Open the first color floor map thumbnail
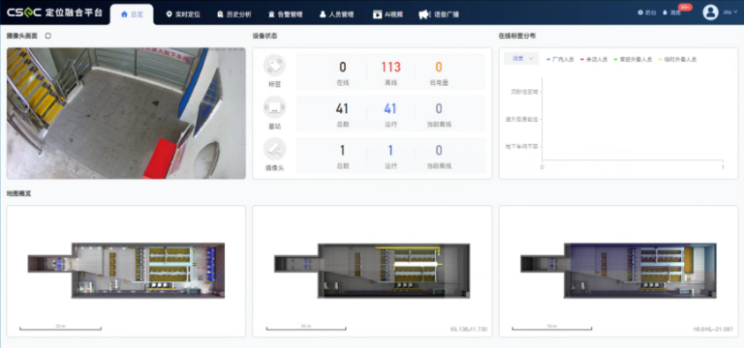Screen dimensions: 744x348 [126, 271]
